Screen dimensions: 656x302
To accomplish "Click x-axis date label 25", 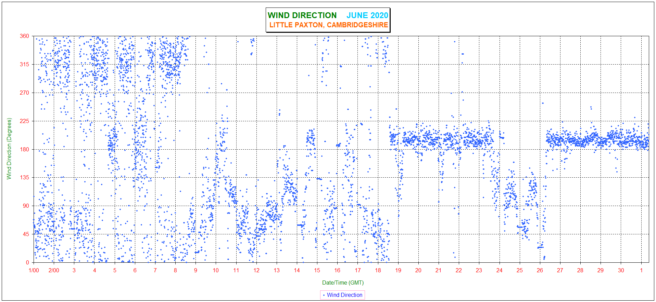I will pos(520,270).
